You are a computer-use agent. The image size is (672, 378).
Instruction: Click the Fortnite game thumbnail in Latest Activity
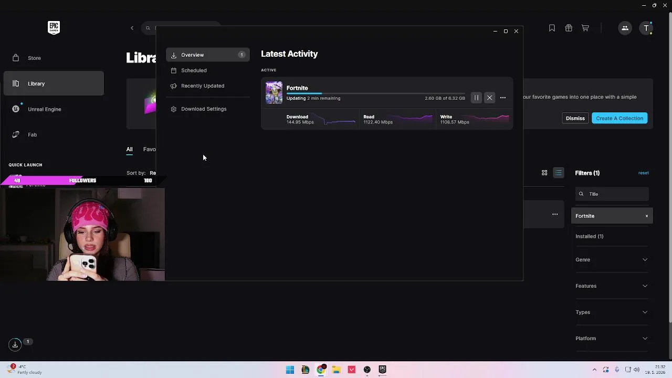274,93
